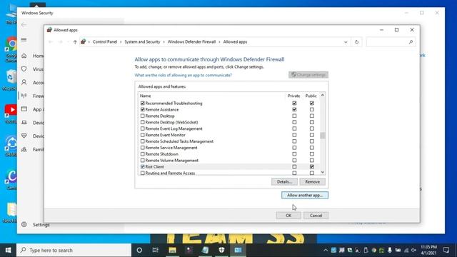The image size is (457, 257).
Task: Click the Up arrow in Allowed apps toolbar
Action: pos(75,42)
